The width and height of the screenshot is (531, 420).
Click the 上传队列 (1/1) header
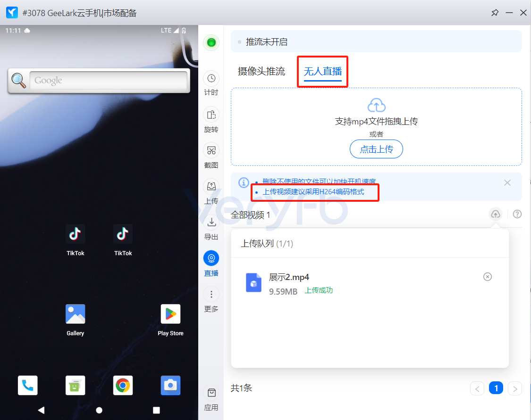pos(267,244)
